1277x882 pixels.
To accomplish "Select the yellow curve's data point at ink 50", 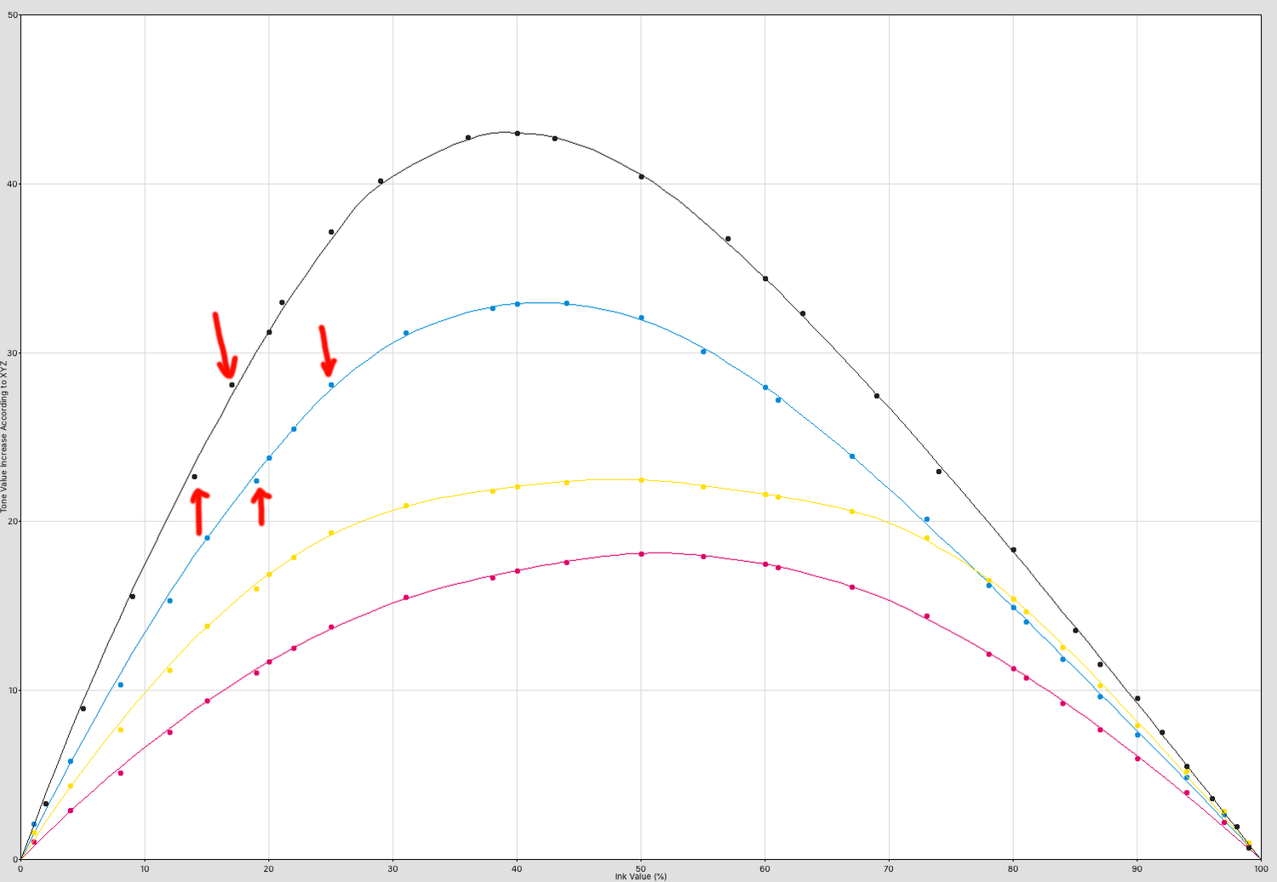I will point(641,480).
